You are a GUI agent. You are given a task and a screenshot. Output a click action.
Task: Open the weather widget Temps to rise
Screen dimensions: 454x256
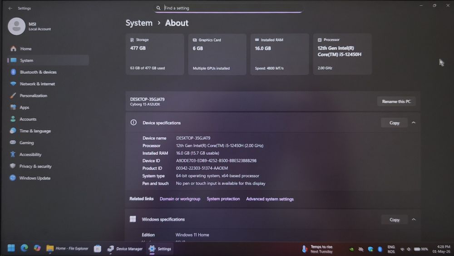click(x=317, y=249)
